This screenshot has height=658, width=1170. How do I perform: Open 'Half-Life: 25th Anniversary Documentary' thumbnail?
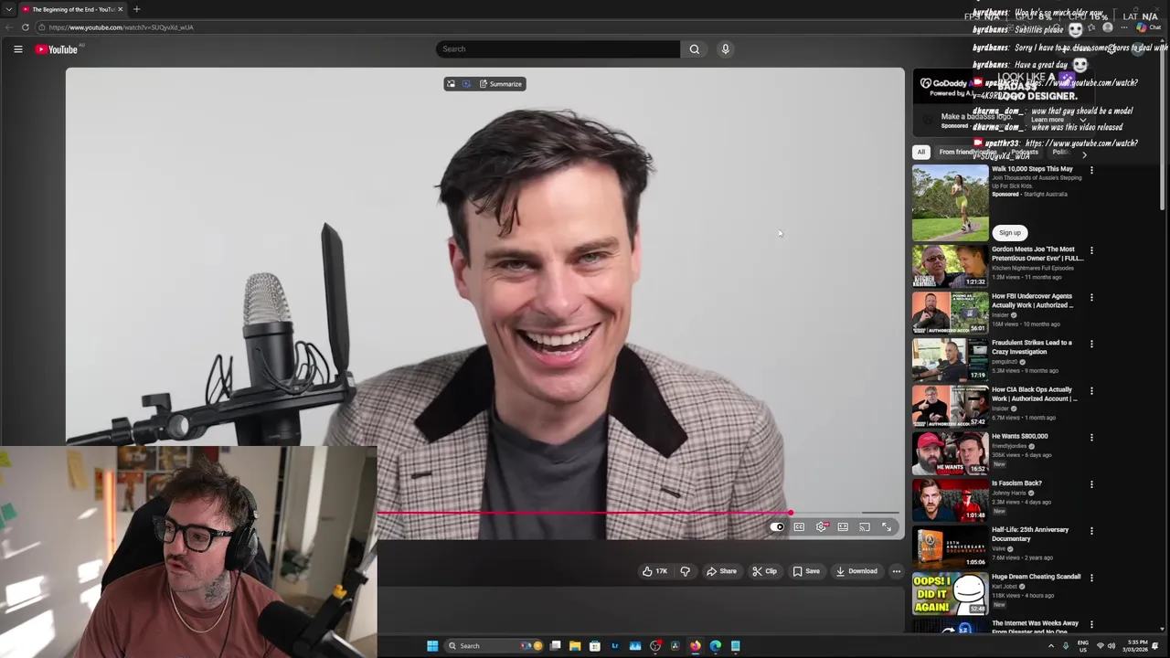(950, 547)
